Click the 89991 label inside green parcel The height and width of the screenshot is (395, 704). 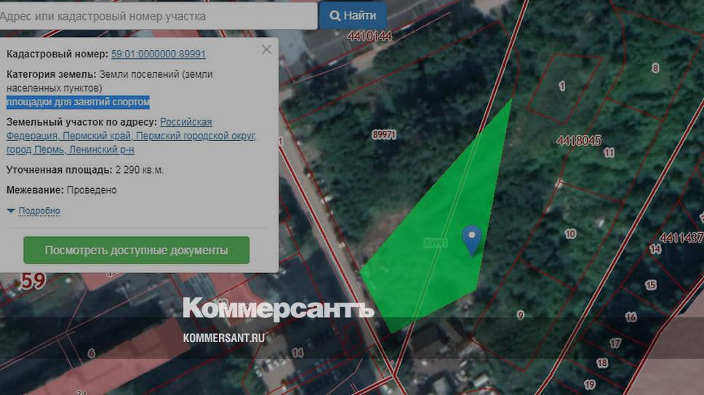[435, 244]
